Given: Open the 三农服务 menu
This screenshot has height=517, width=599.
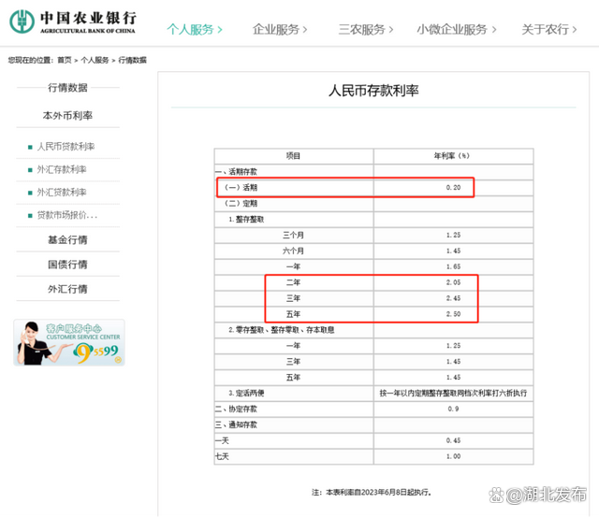Looking at the screenshot, I should 366,29.
